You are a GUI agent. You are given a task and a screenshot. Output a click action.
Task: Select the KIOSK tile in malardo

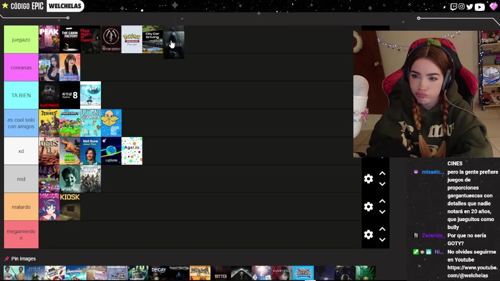(70, 207)
